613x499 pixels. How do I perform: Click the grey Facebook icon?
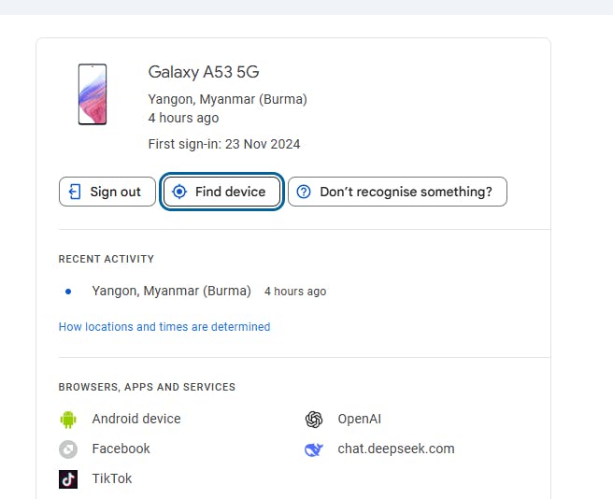click(67, 449)
